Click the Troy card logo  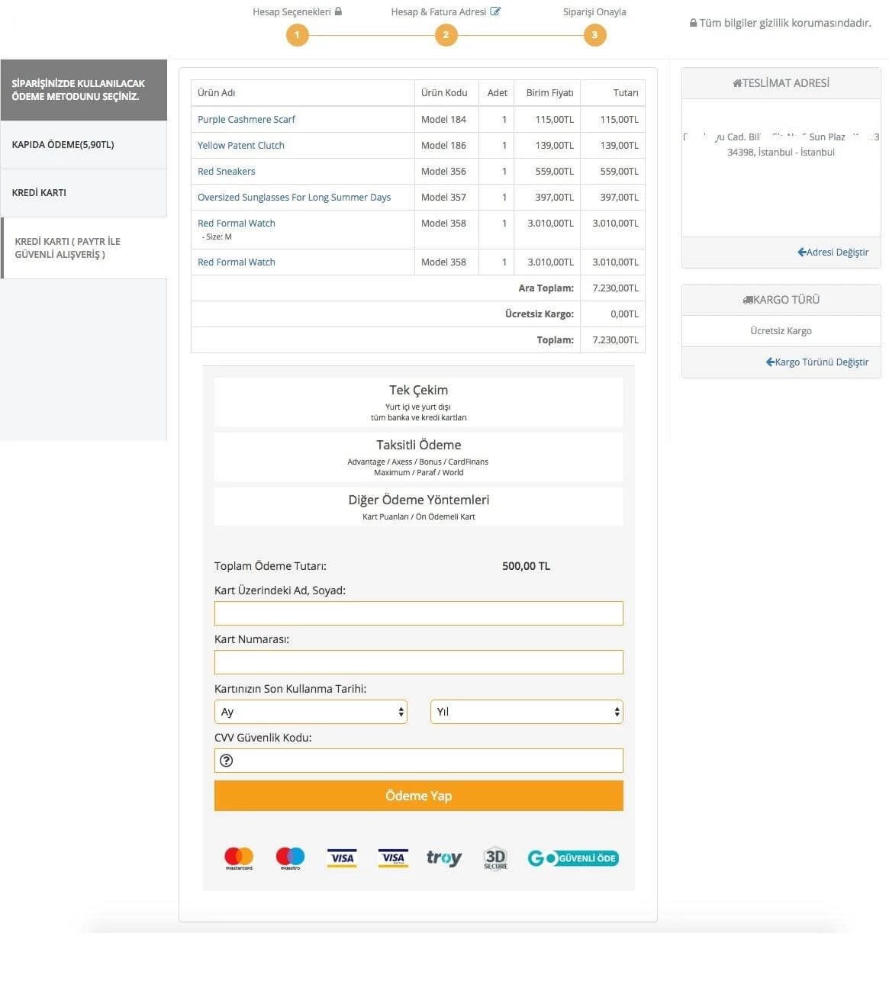coord(443,857)
